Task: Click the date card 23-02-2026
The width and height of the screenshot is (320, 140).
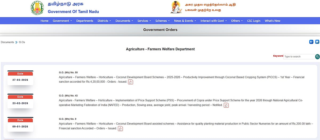Action: tap(20, 101)
